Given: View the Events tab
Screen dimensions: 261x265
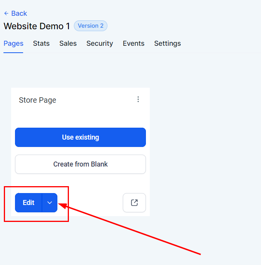Looking at the screenshot, I should click(x=134, y=43).
